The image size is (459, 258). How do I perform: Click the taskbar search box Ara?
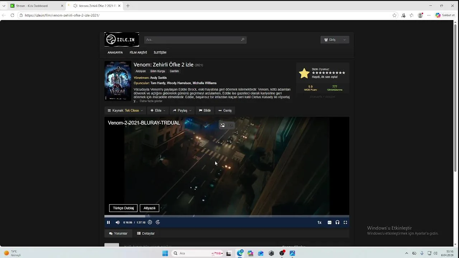(197, 253)
